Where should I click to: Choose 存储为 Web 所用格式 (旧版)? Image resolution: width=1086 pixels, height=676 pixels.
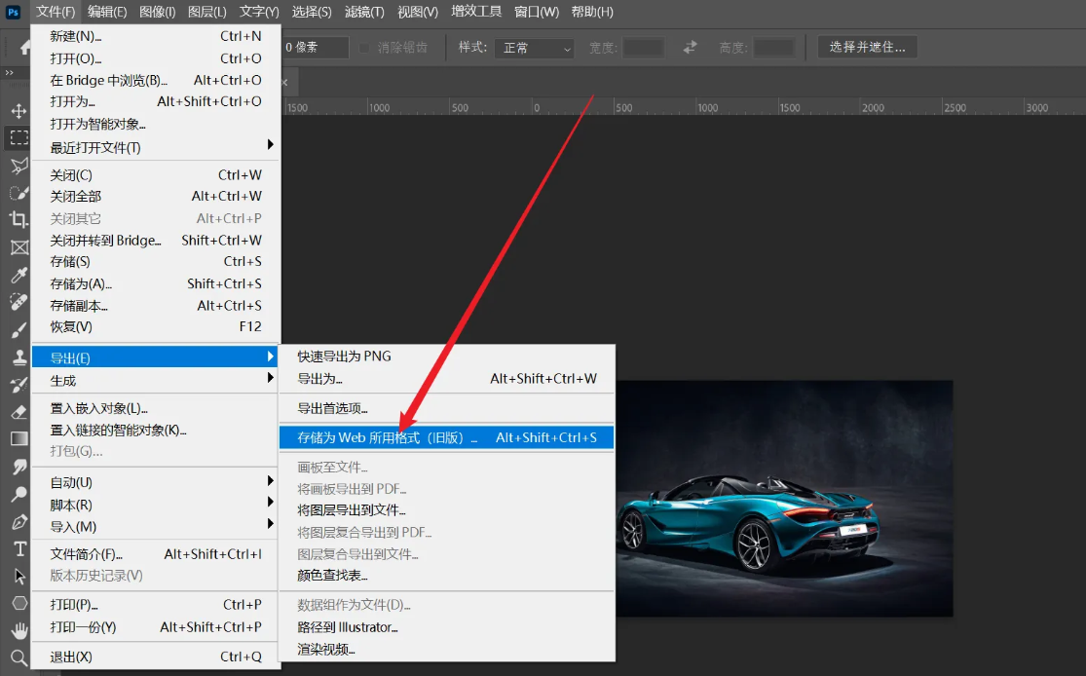tap(447, 437)
